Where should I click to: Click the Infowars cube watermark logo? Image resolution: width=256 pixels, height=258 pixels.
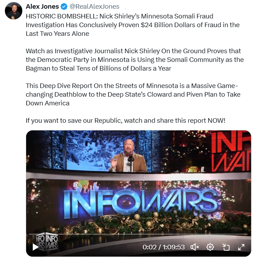pos(47,242)
